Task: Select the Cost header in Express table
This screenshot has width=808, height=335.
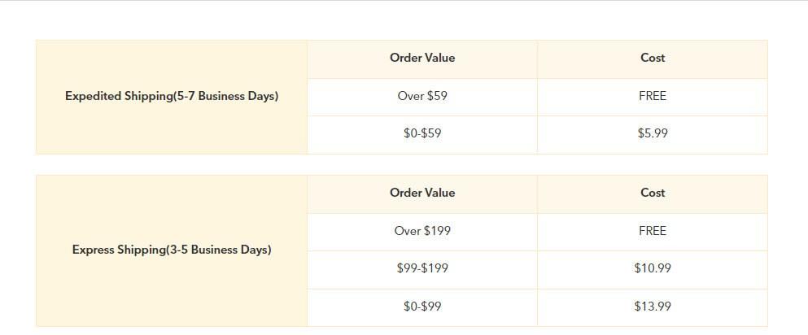Action: (x=653, y=194)
